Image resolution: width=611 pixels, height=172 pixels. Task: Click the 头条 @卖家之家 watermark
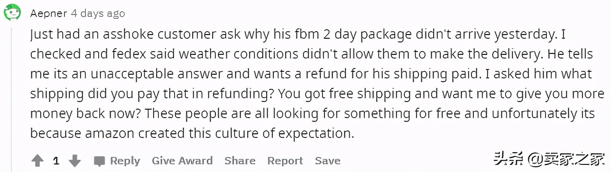[x=549, y=158]
